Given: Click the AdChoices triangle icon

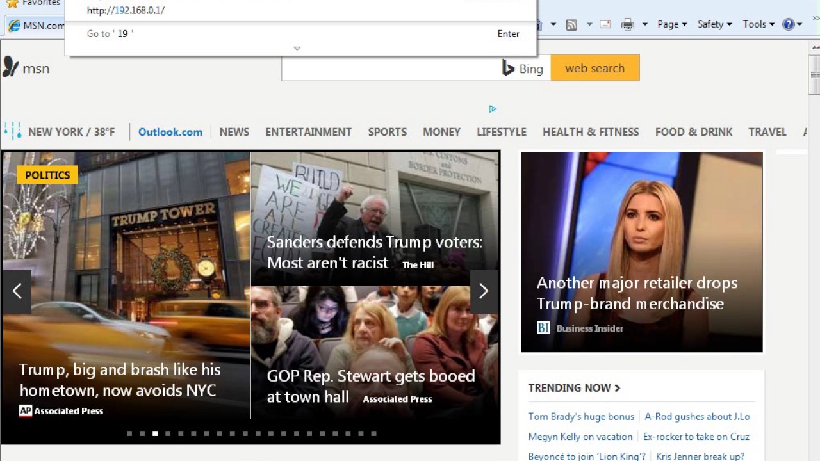Looking at the screenshot, I should 492,109.
